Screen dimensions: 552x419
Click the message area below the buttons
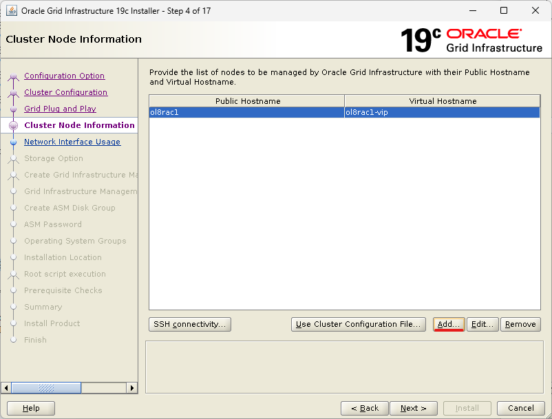344,367
